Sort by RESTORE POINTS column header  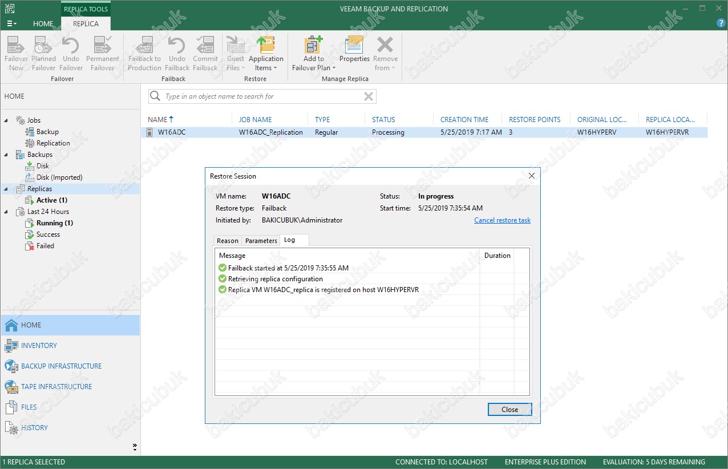535,120
